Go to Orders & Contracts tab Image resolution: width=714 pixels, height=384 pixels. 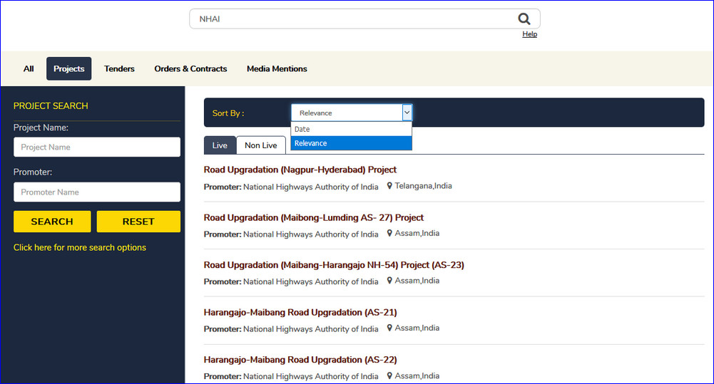click(x=190, y=69)
